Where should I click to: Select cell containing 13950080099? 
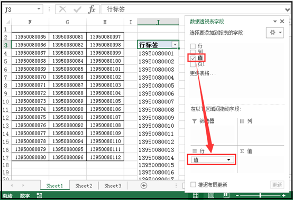point(105,53)
